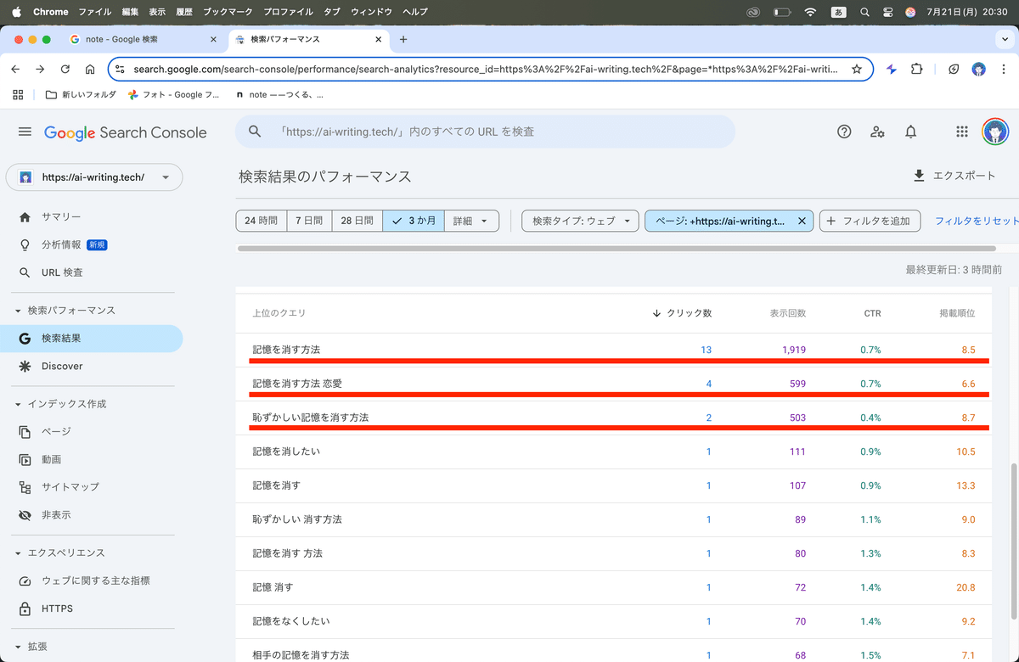Open the notifications bell
This screenshot has height=662, width=1019.
tap(910, 132)
